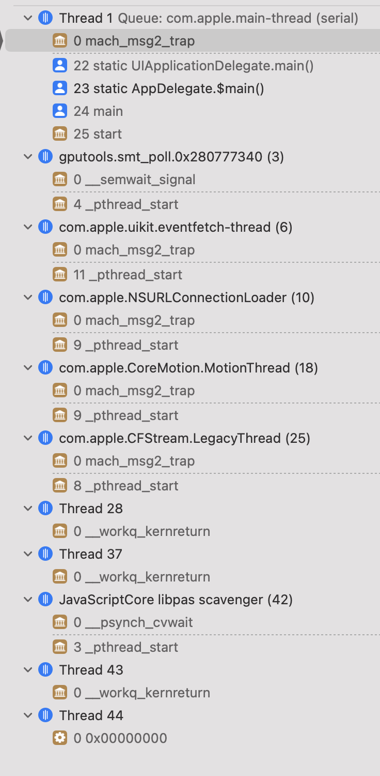The width and height of the screenshot is (380, 776).
Task: Click the library icon beside 25 start
Action: point(60,133)
